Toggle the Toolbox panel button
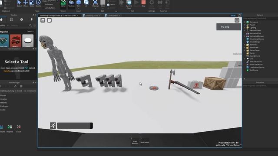The image size is (278, 156). pyautogui.click(x=71, y=3)
